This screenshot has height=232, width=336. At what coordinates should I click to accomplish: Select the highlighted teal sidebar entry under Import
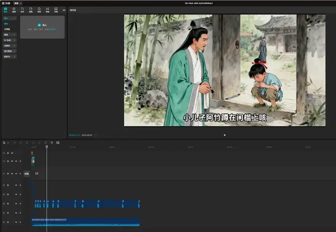[6, 24]
